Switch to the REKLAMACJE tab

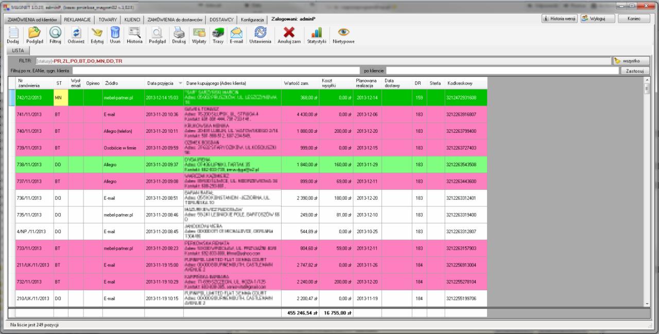tap(78, 19)
